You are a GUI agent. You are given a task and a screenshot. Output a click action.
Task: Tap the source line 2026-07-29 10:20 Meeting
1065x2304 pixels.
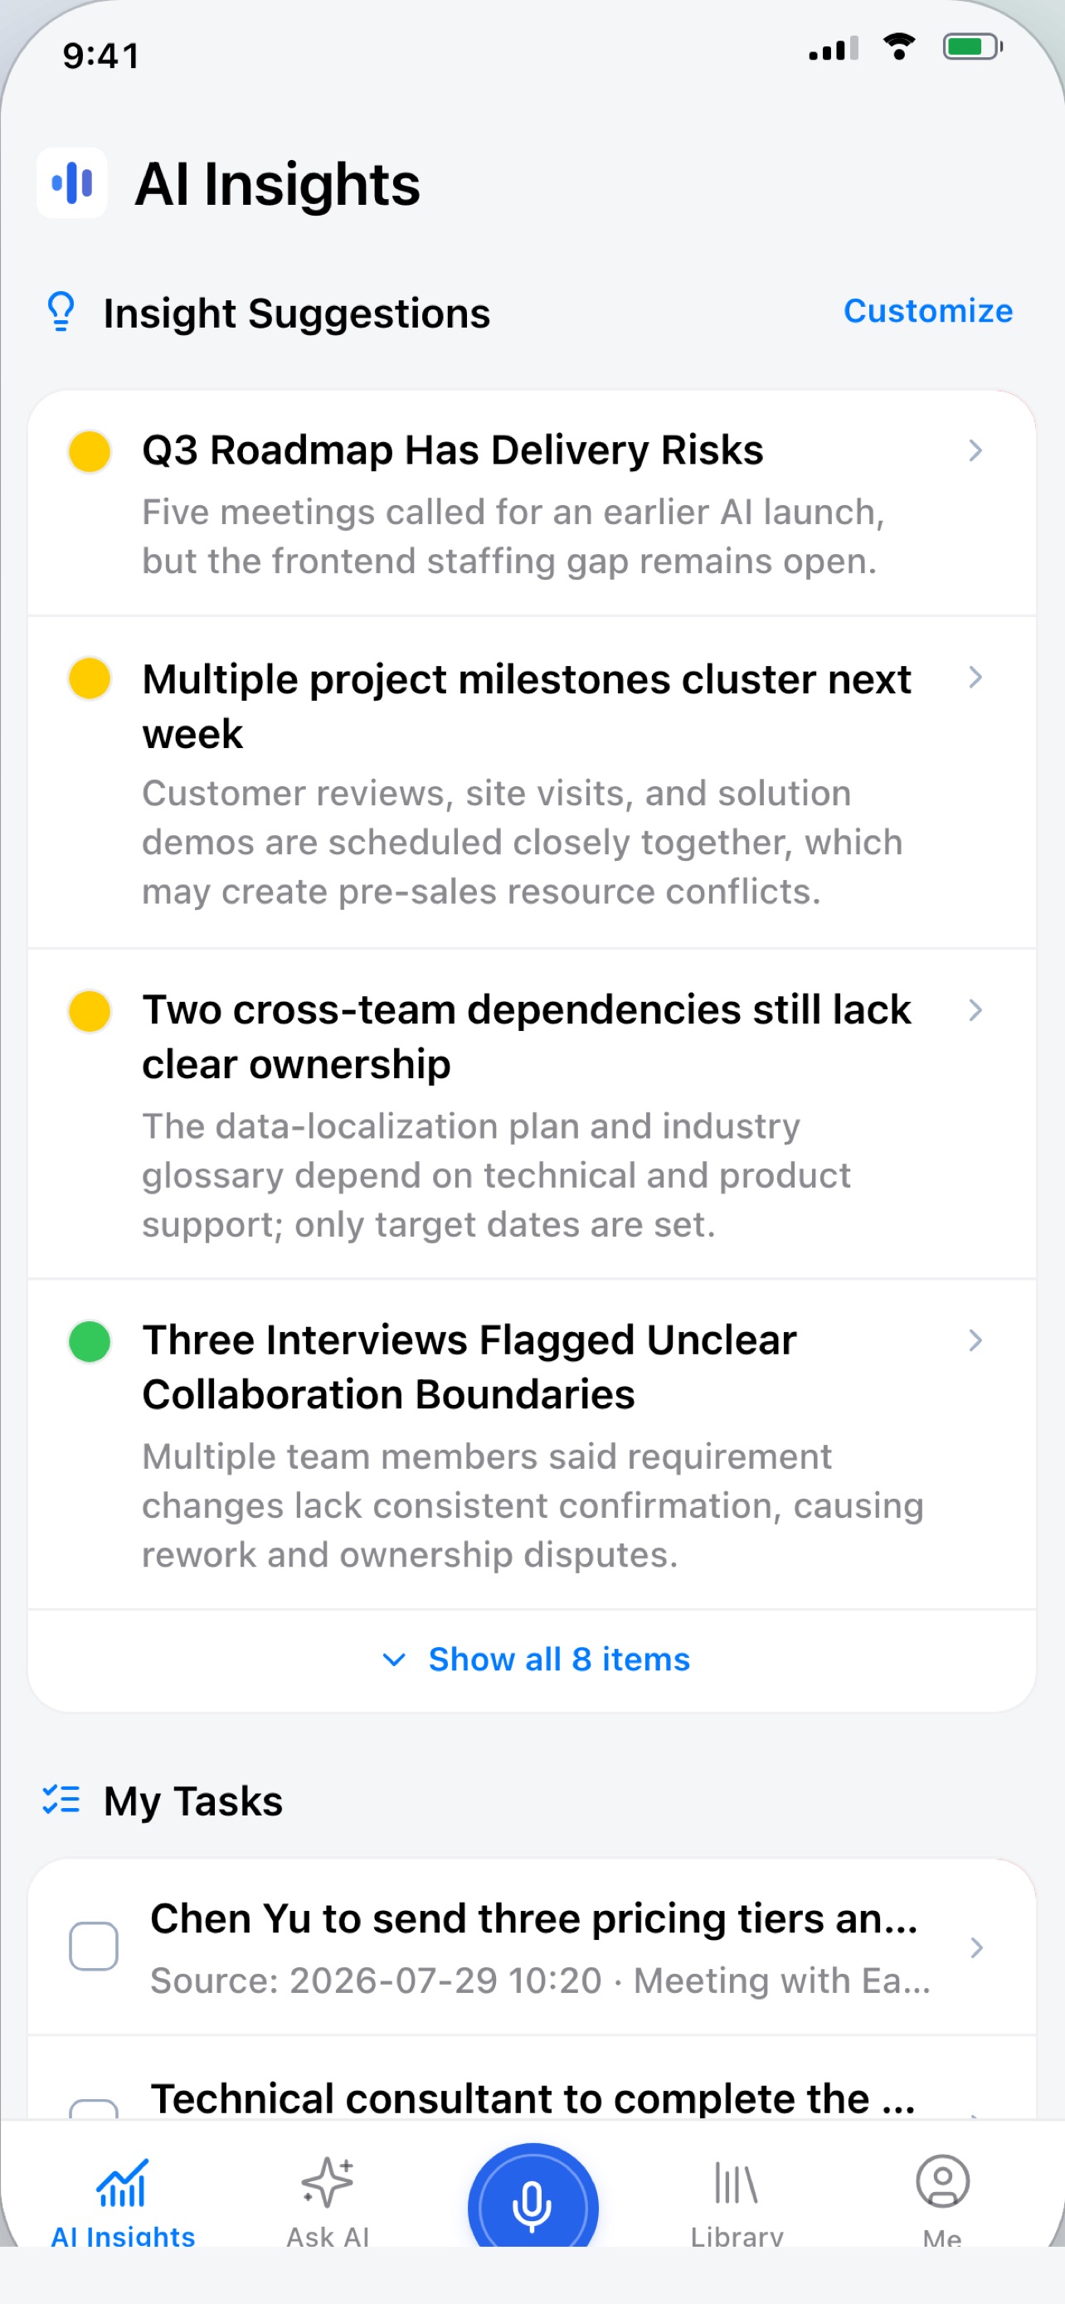[x=540, y=1981]
